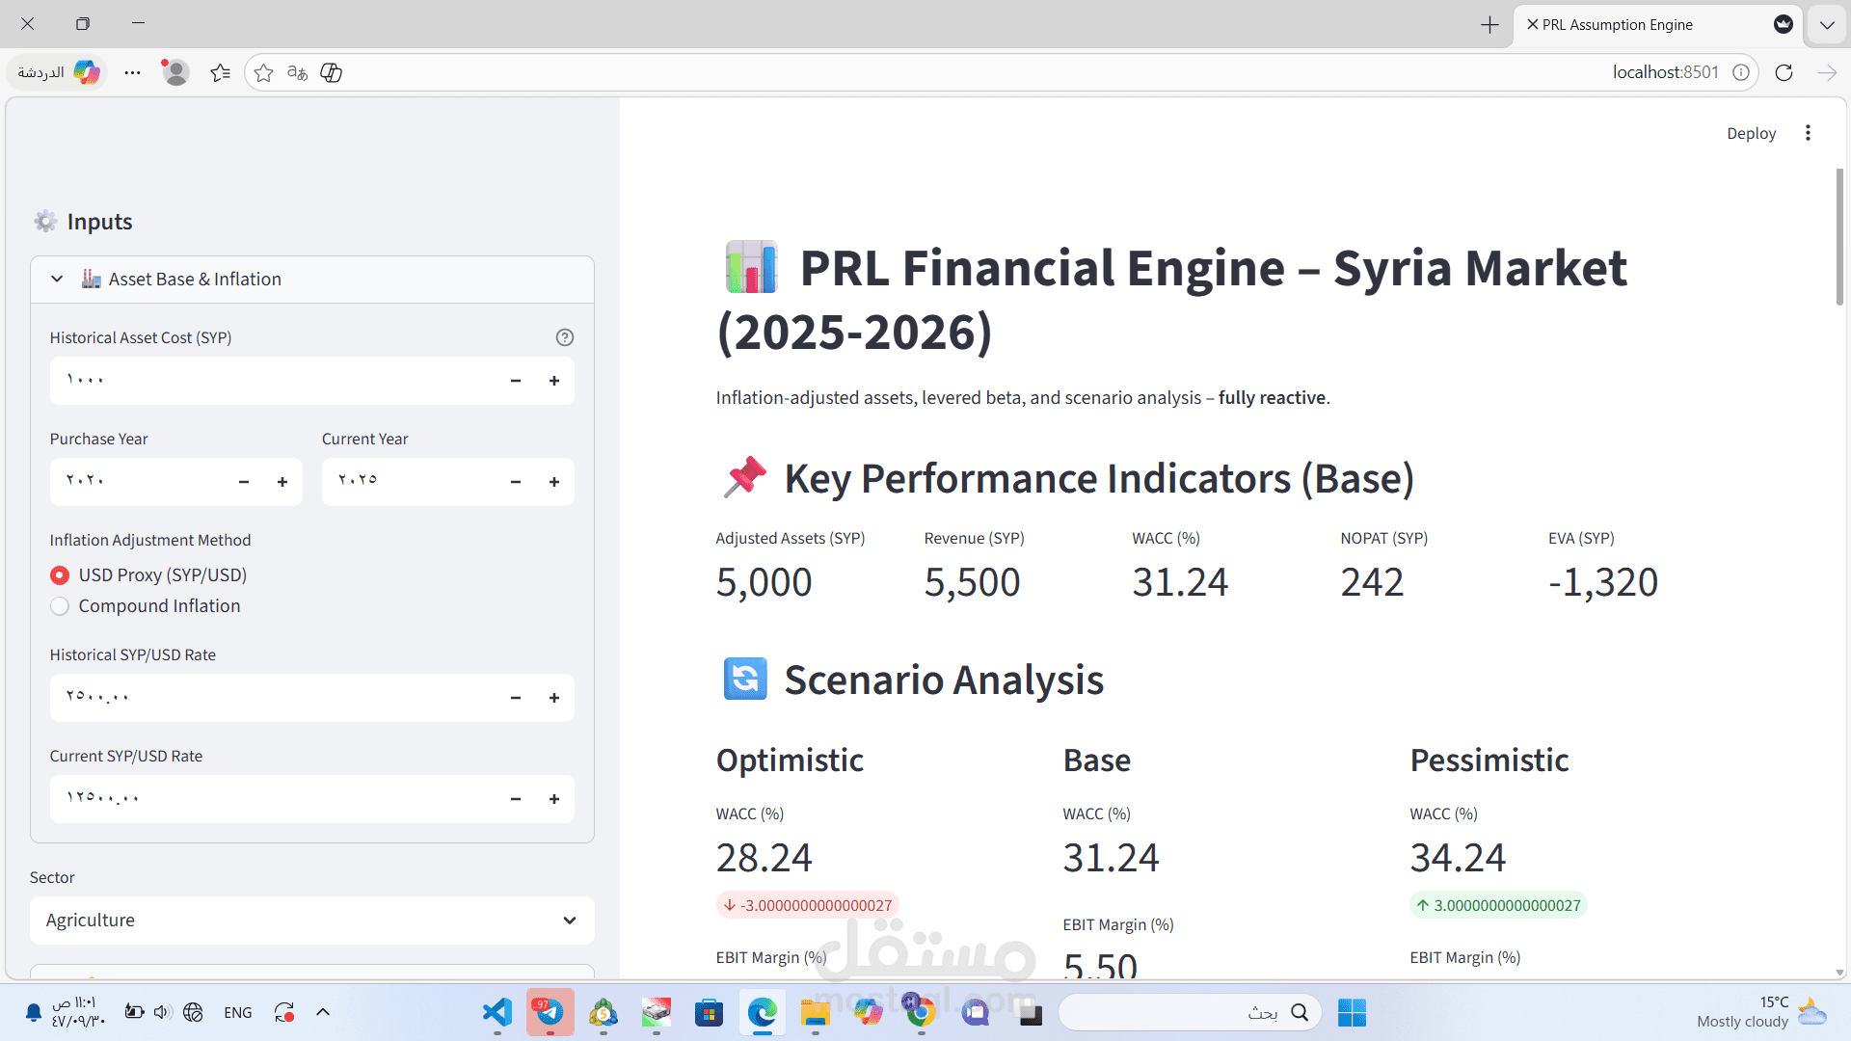Decrease the Purchase Year value
Image resolution: width=1851 pixels, height=1041 pixels.
click(244, 482)
